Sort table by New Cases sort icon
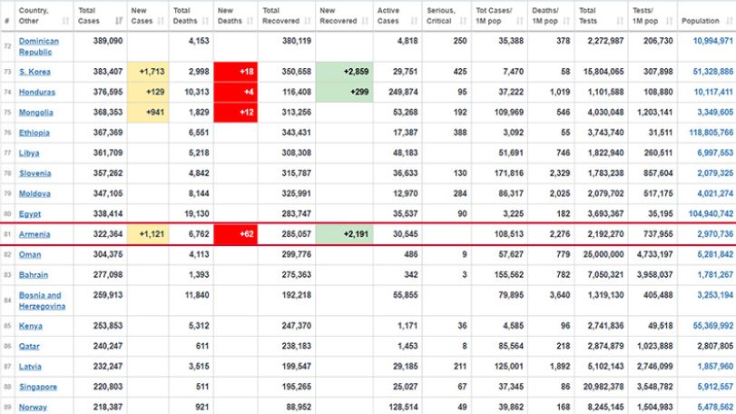Image resolution: width=736 pixels, height=414 pixels. pyautogui.click(x=161, y=21)
